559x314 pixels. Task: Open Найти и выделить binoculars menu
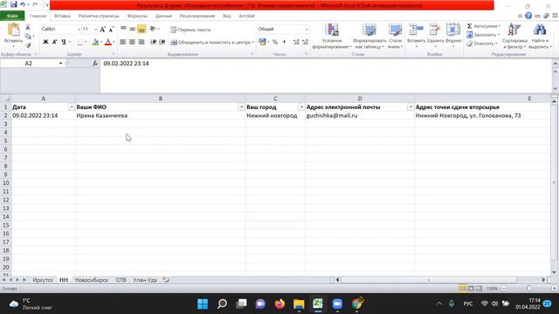[540, 36]
